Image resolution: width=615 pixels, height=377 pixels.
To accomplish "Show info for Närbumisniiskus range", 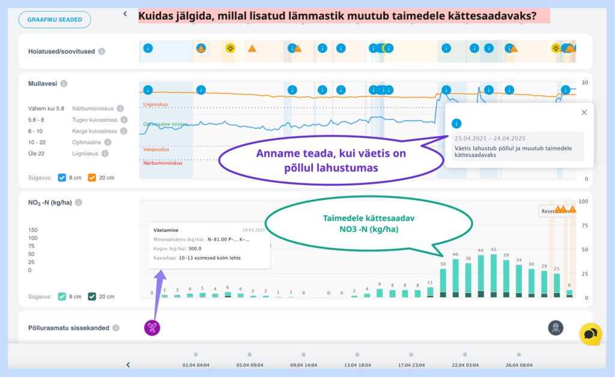I will tap(120, 108).
